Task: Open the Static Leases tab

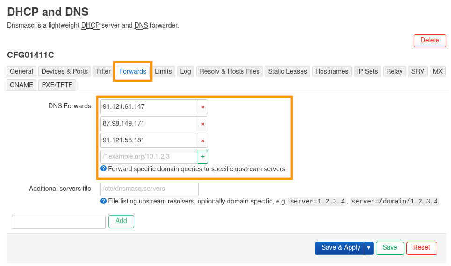Action: coord(287,71)
